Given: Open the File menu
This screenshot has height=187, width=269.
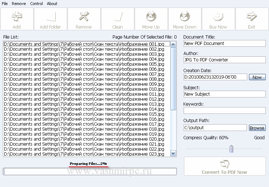Looking at the screenshot, I should 5,4.
